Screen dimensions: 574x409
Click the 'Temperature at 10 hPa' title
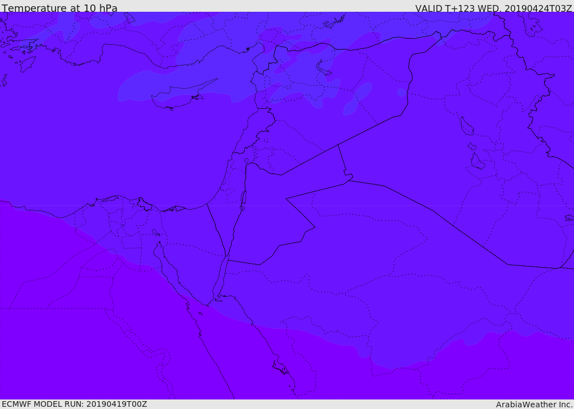[x=59, y=8]
